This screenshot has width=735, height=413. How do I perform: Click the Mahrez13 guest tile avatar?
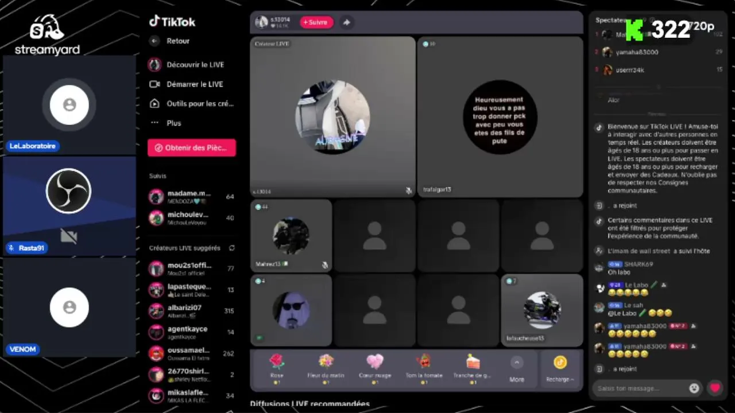click(x=291, y=236)
